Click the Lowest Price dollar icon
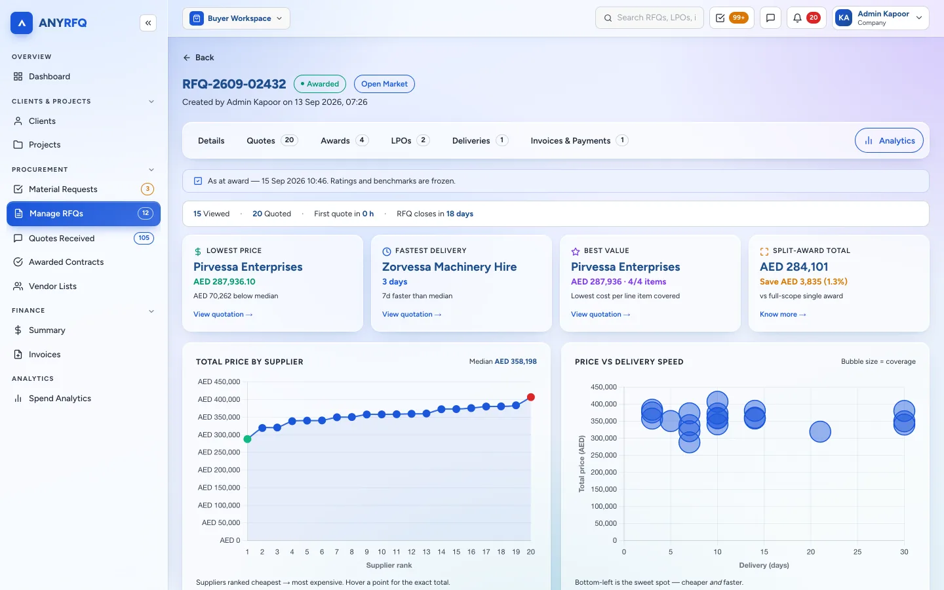The image size is (944, 590). (x=198, y=251)
